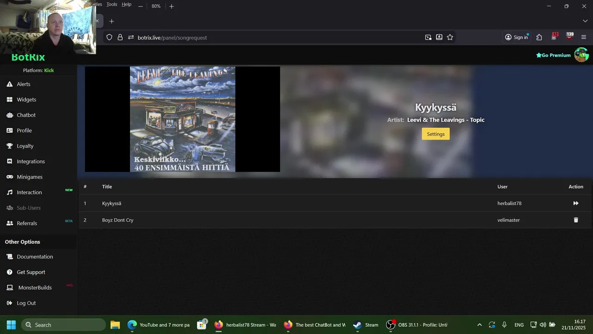Click the MonsterBuilds laptop icon
Screen dimensions: 593x334
click(9, 288)
